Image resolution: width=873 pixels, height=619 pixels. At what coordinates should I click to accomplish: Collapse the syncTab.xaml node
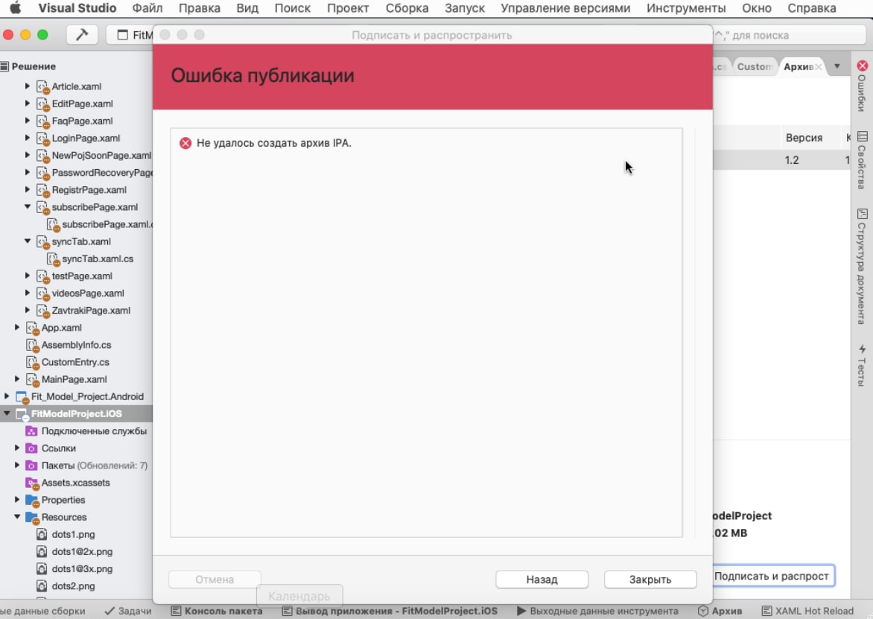[28, 241]
